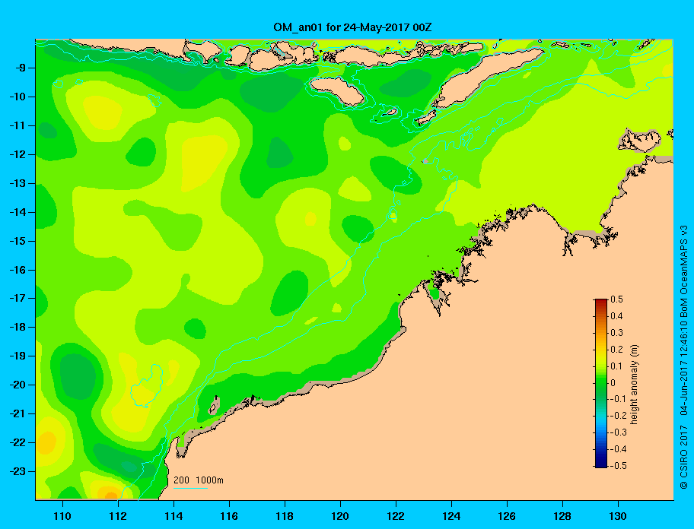Click the colorbar value '-0.3'

pos(619,432)
